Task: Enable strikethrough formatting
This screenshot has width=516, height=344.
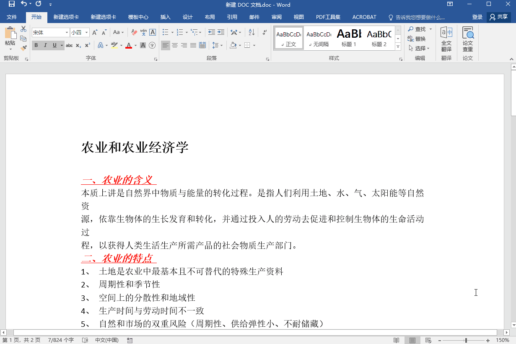Action: [69, 45]
